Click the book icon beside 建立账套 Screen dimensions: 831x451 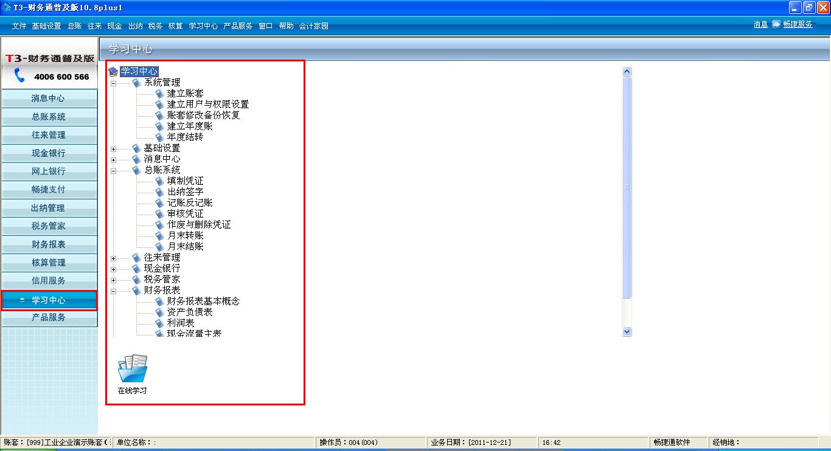tap(159, 94)
